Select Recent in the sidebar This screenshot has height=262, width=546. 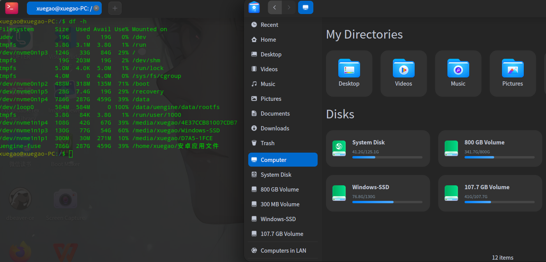click(x=269, y=25)
